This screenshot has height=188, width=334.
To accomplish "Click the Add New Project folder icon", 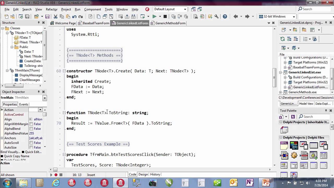I will tap(295, 30).
